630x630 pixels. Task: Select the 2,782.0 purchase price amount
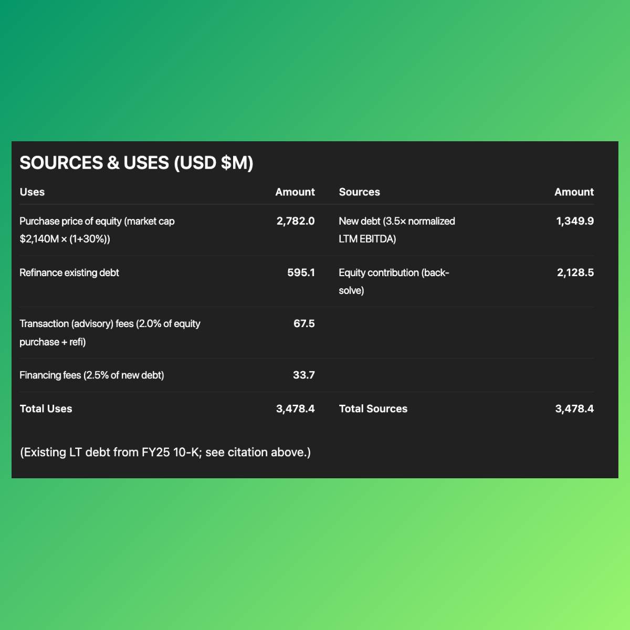tap(296, 221)
